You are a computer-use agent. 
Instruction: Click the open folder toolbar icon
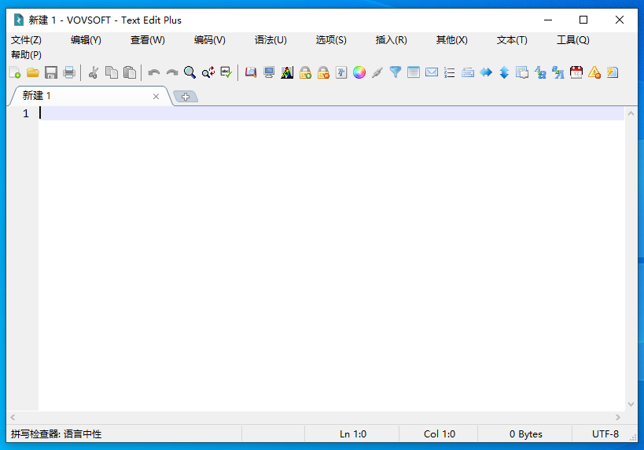(x=33, y=72)
